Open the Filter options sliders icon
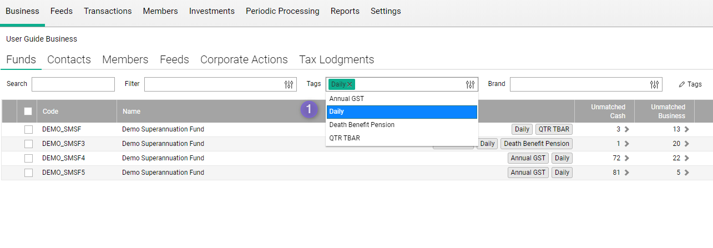Viewport: 713px width, 248px height. click(289, 84)
